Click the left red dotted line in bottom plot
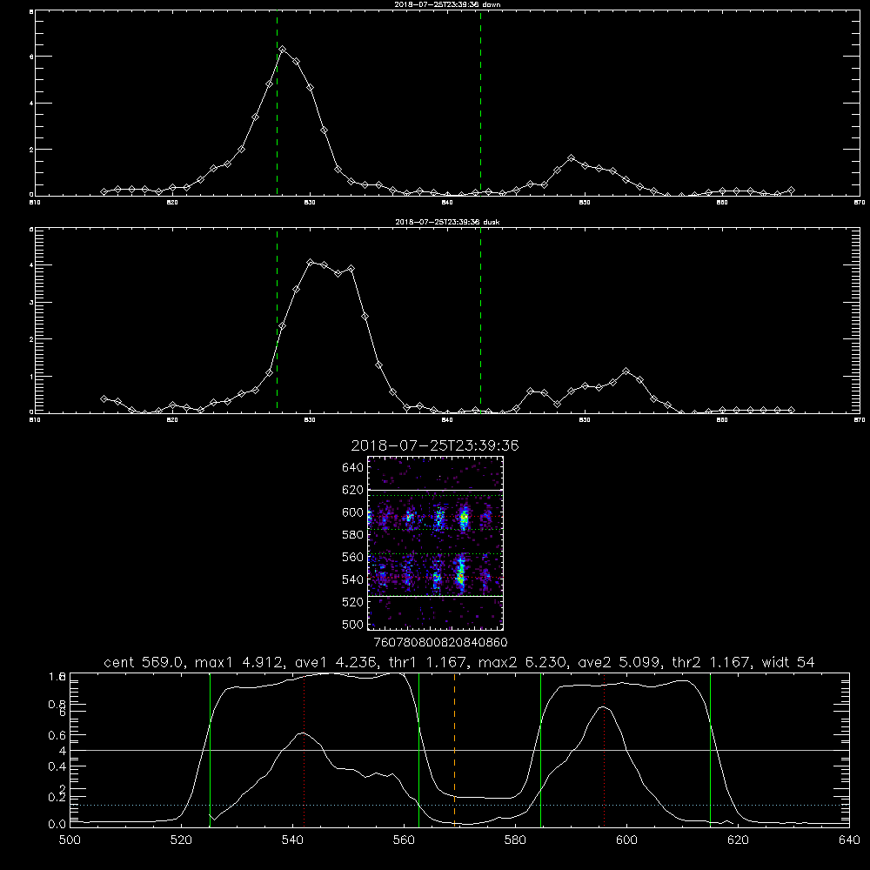Image resolution: width=870 pixels, height=870 pixels. [304, 751]
